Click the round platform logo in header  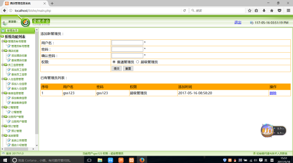(25, 22)
